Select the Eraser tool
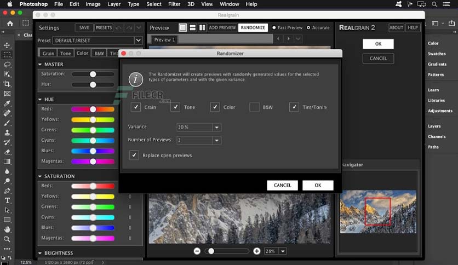 (x=7, y=152)
